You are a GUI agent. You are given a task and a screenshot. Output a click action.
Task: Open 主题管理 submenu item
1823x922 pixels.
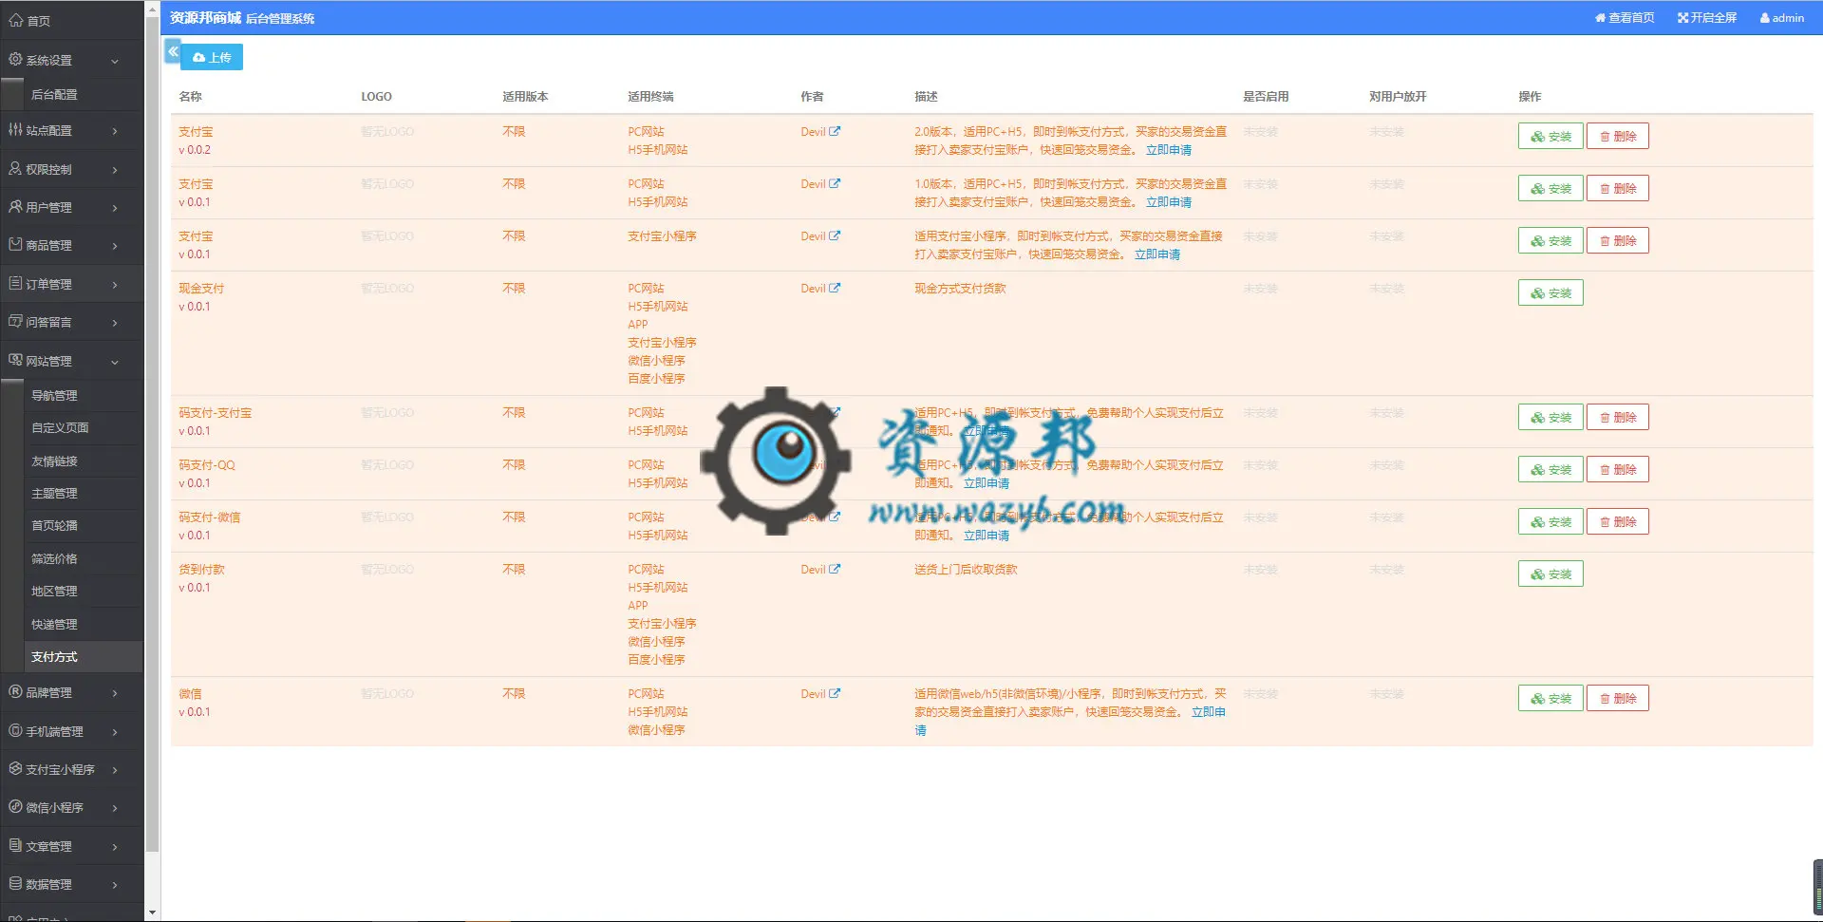(x=84, y=493)
